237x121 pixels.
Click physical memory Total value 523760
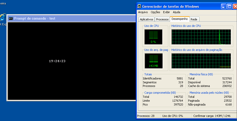(x=227, y=78)
